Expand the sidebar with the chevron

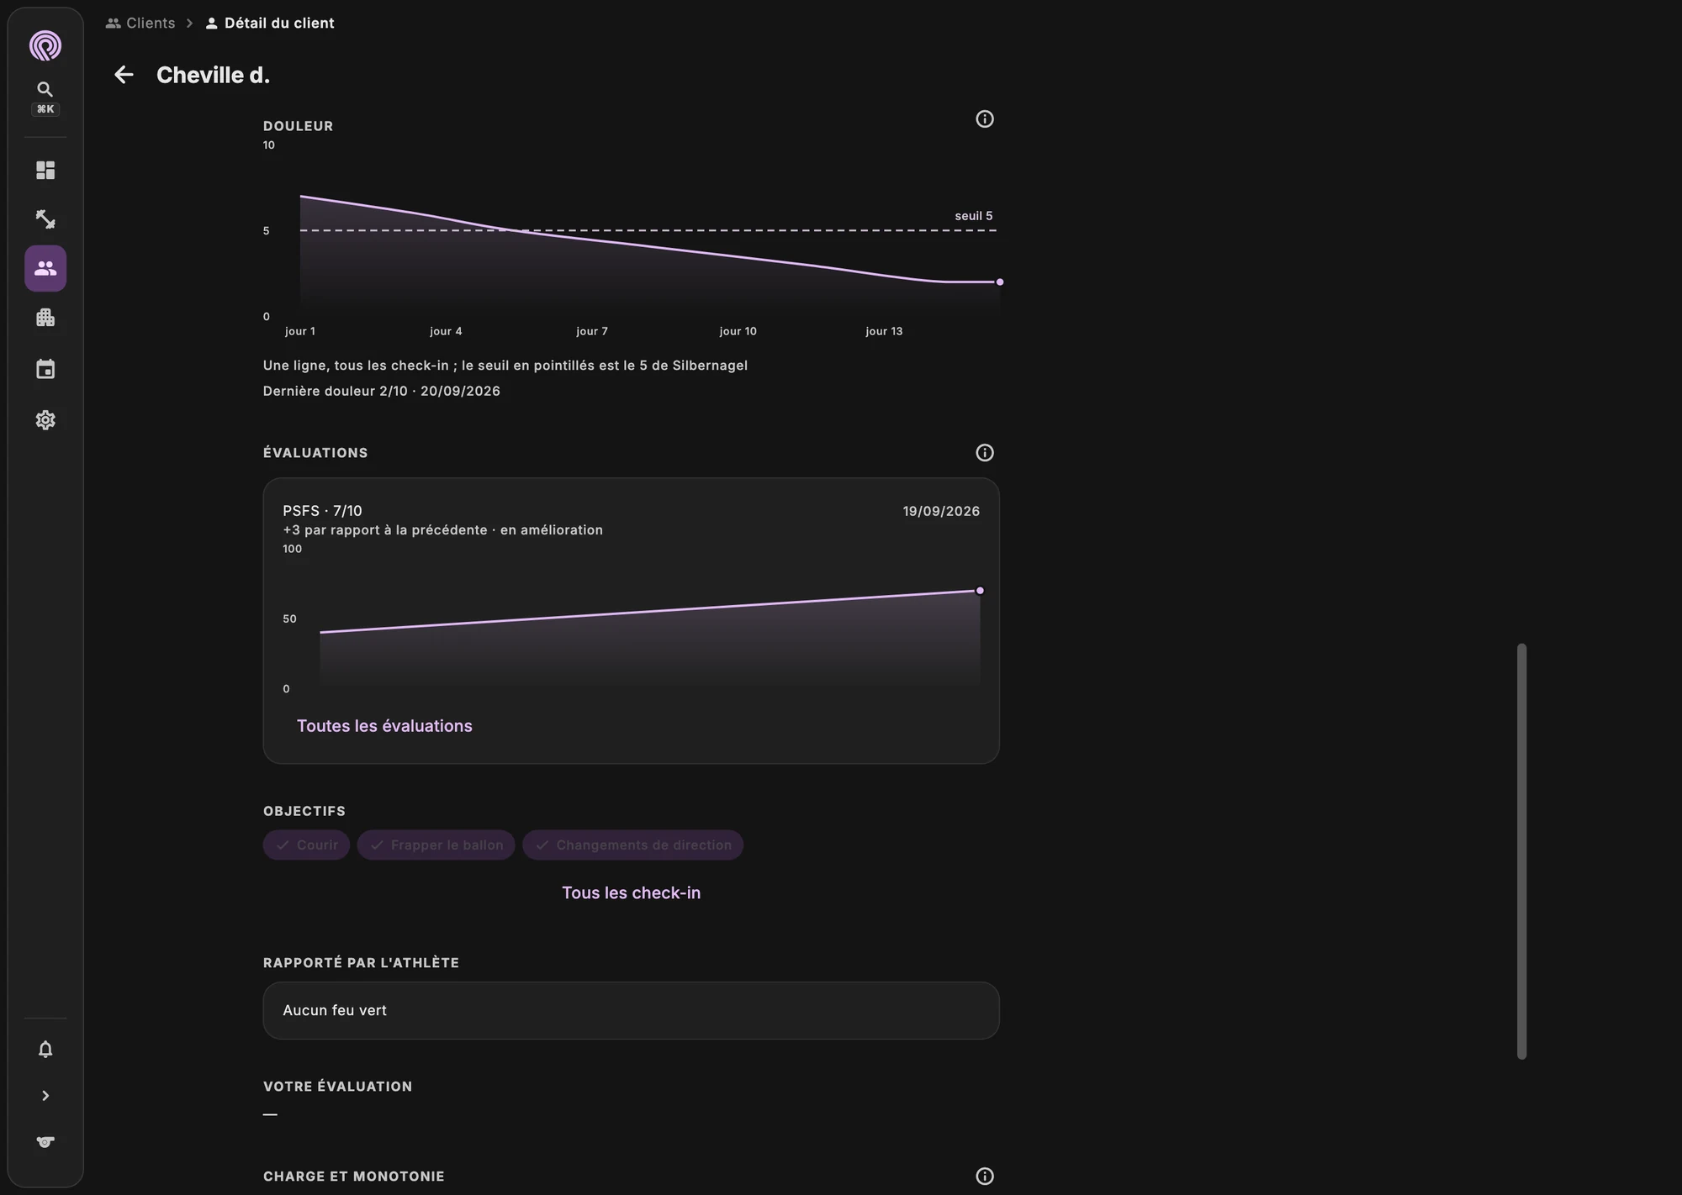[45, 1096]
